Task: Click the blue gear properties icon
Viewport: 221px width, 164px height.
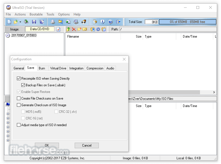Action: coord(98,29)
